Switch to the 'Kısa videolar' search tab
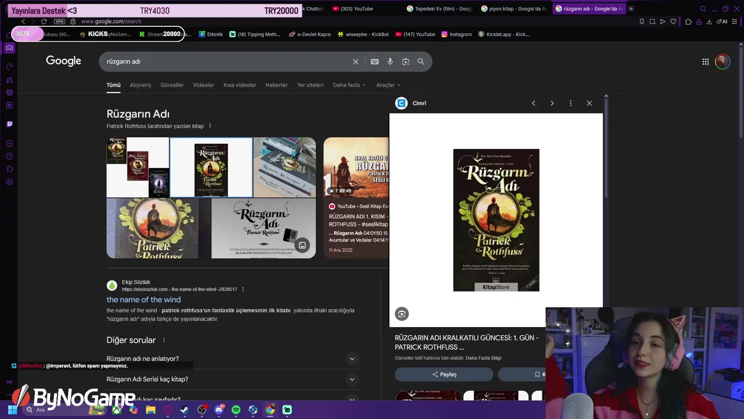Screen dimensions: 744x419 239,85
